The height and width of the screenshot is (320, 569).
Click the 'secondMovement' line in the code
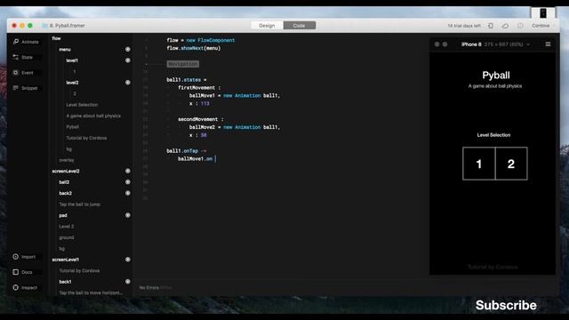[200, 119]
